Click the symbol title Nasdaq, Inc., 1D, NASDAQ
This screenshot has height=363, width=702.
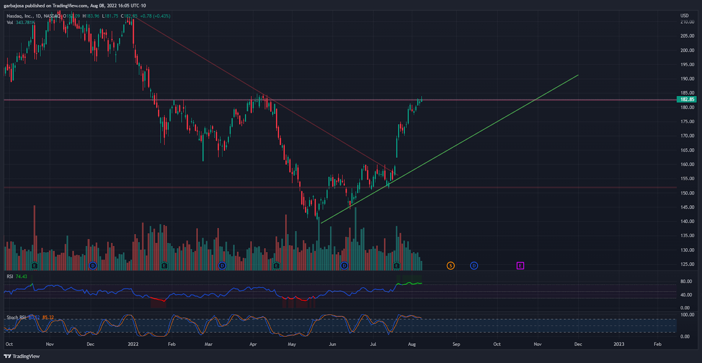pyautogui.click(x=34, y=16)
